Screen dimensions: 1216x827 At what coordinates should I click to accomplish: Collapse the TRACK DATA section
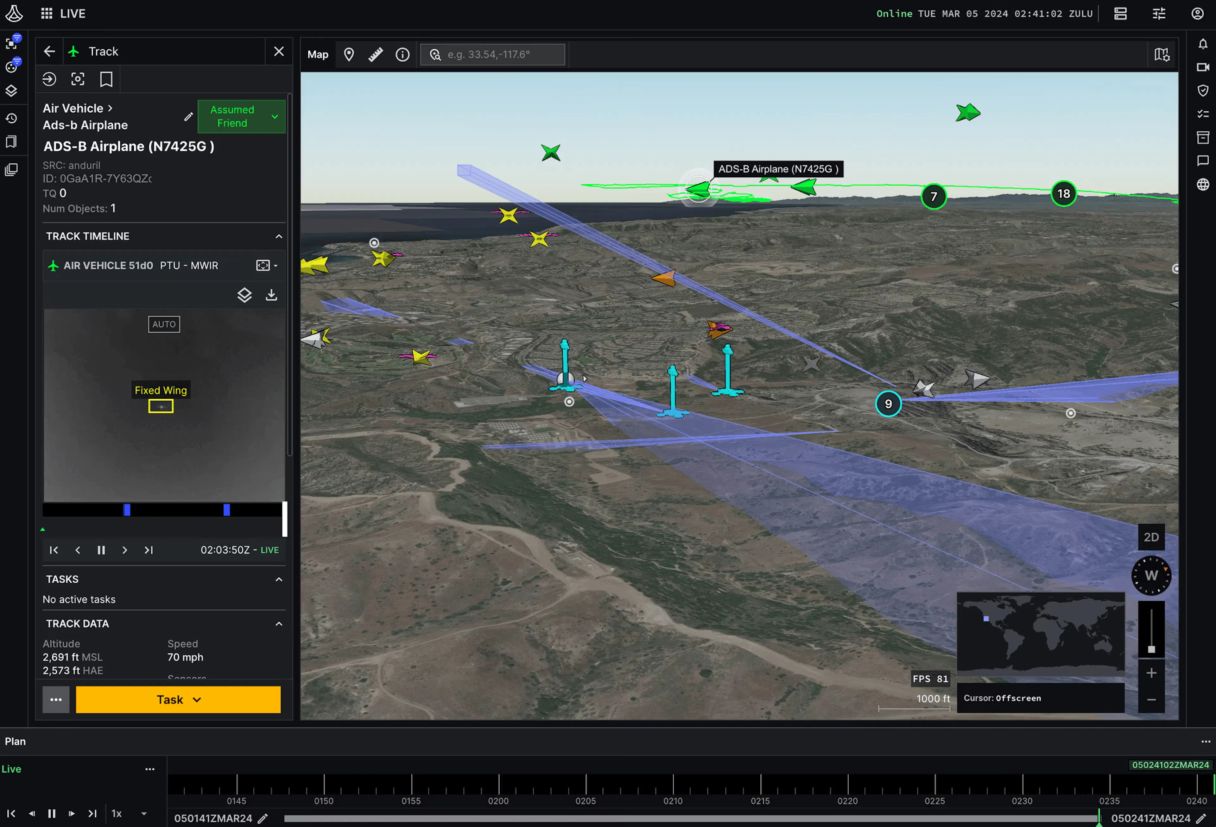coord(279,623)
